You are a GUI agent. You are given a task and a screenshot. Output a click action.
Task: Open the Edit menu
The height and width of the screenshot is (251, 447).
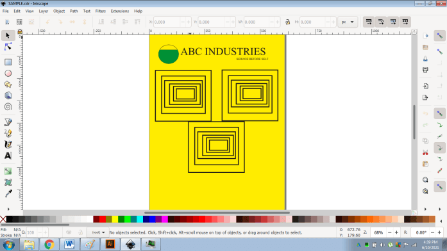point(17,11)
